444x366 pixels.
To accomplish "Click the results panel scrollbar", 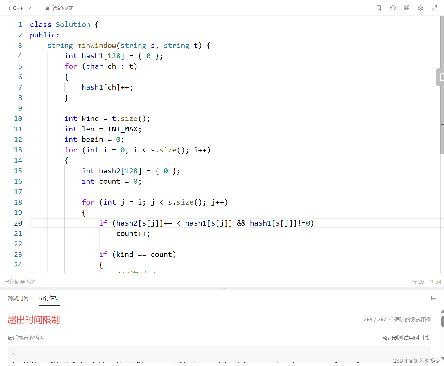I will click(x=442, y=322).
